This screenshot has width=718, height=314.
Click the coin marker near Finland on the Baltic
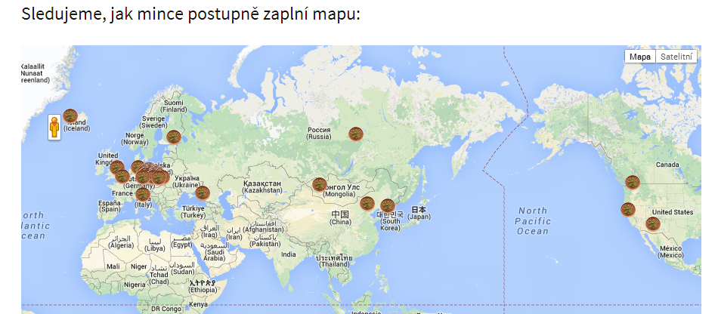tap(174, 137)
